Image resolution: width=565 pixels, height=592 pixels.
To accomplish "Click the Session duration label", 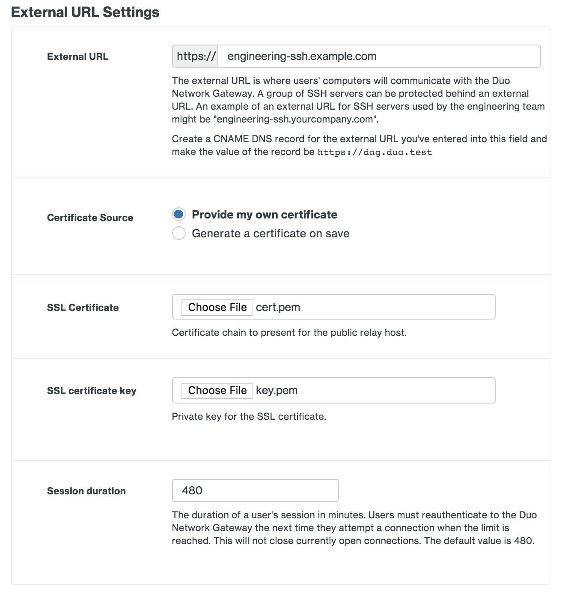I will click(x=86, y=490).
